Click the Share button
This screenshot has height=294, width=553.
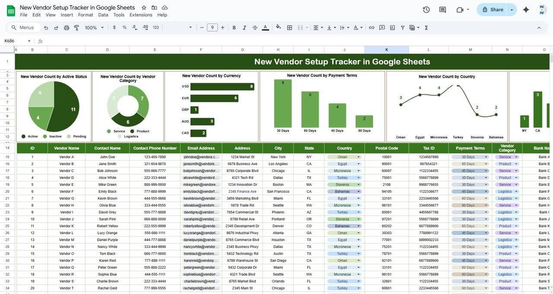492,9
